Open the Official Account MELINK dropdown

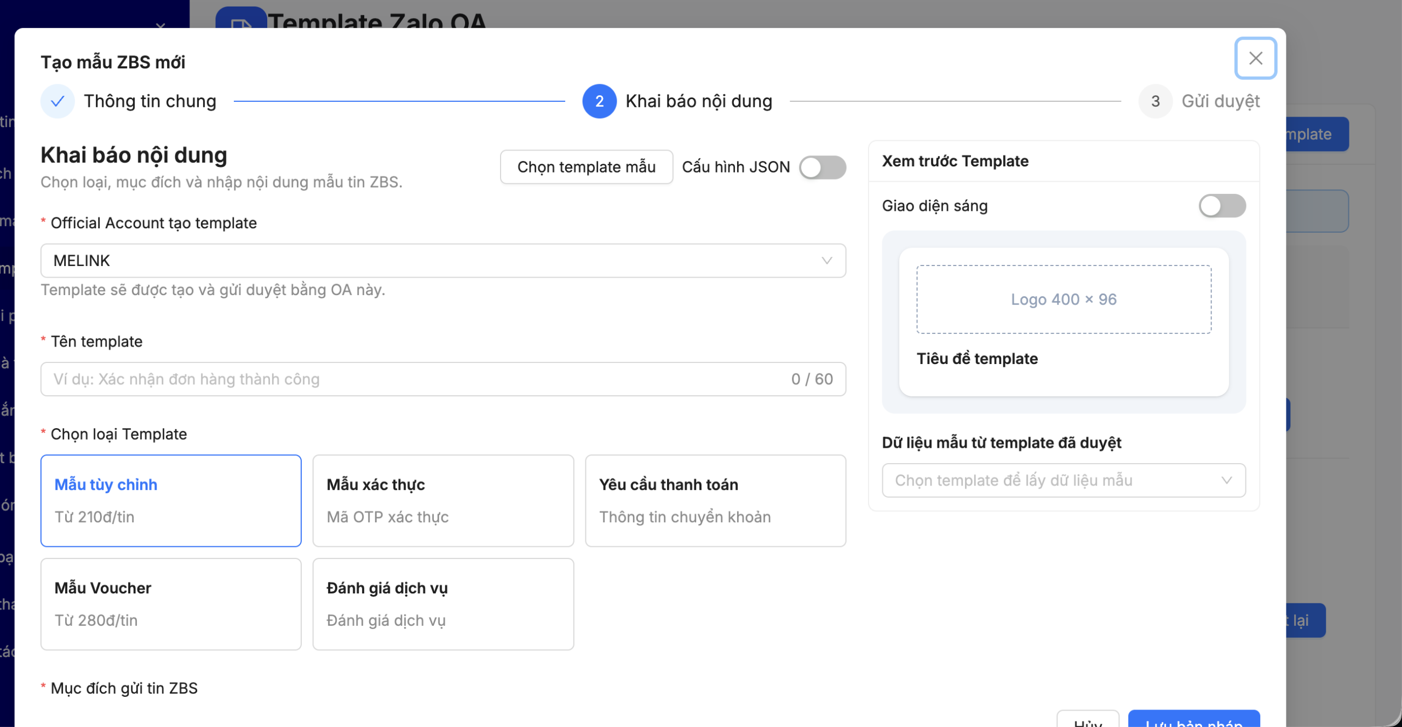point(443,261)
